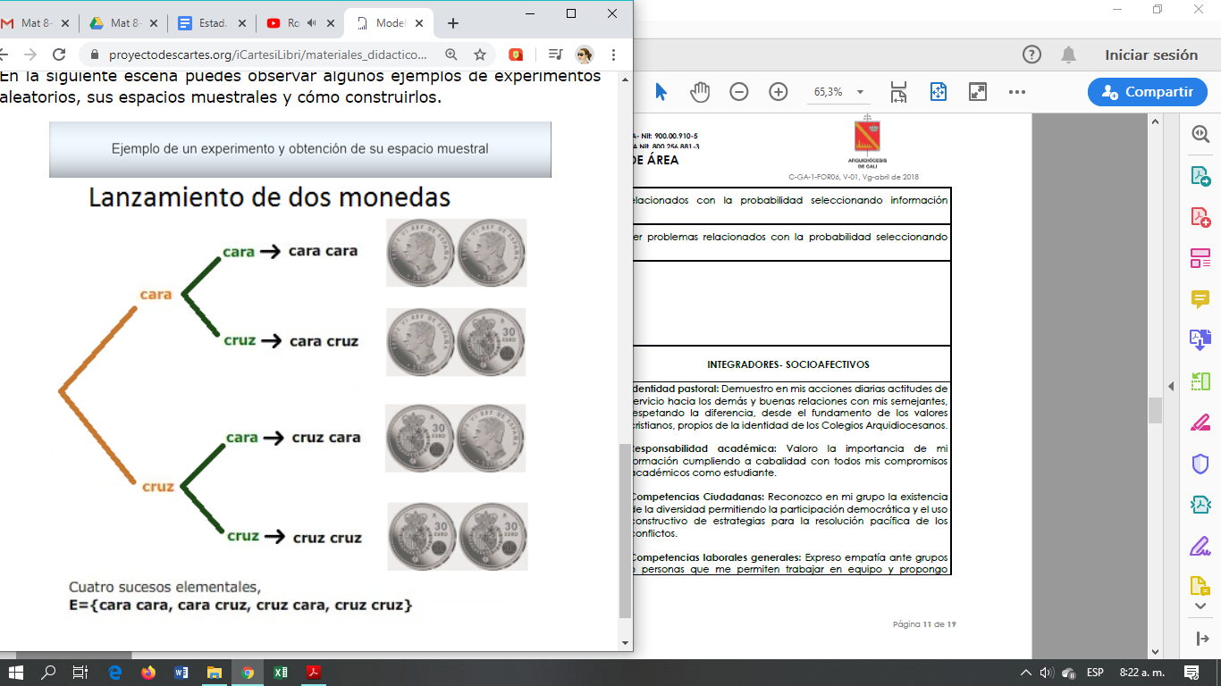
Task: Click the cara cara coins image
Action: click(x=456, y=253)
